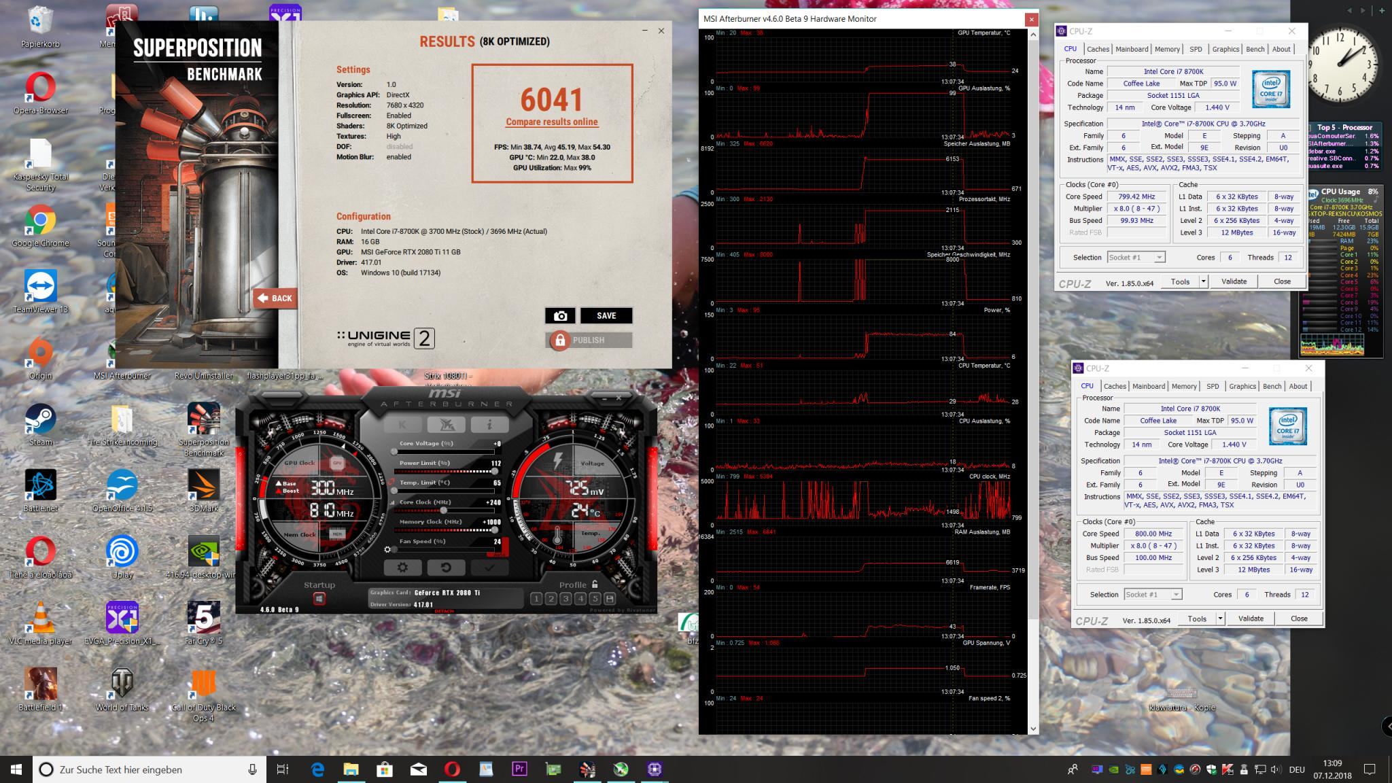Click the OC Scanner button in Afterburner
The height and width of the screenshot is (783, 1392).
click(x=446, y=425)
